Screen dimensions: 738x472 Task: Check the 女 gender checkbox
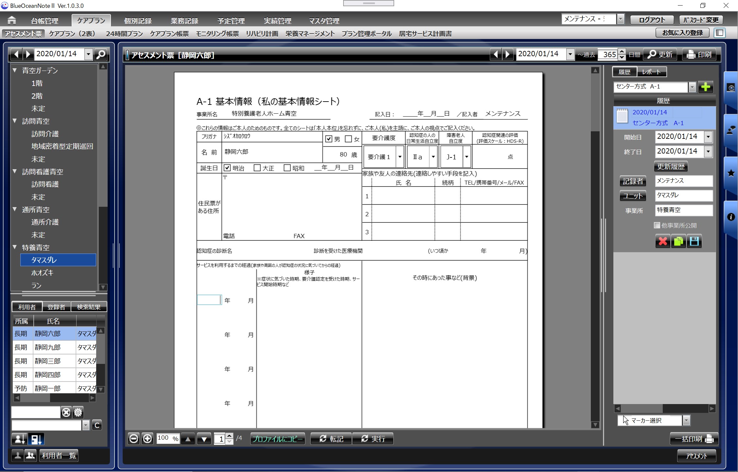coord(348,139)
